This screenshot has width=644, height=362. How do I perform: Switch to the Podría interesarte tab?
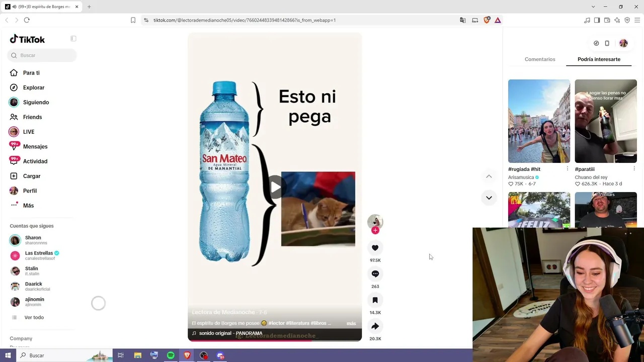pyautogui.click(x=599, y=59)
